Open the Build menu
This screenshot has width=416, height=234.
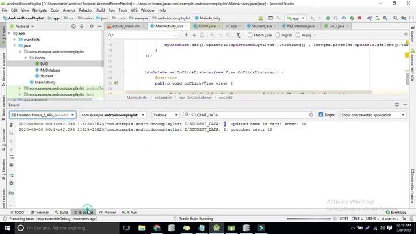pos(100,10)
